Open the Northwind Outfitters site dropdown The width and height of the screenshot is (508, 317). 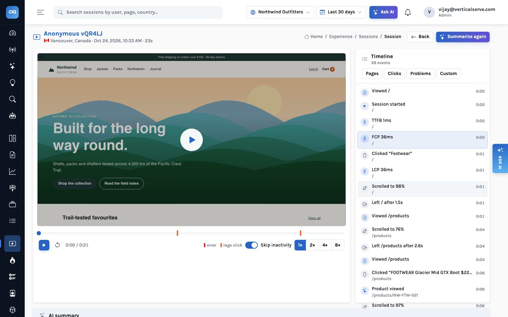pos(280,12)
